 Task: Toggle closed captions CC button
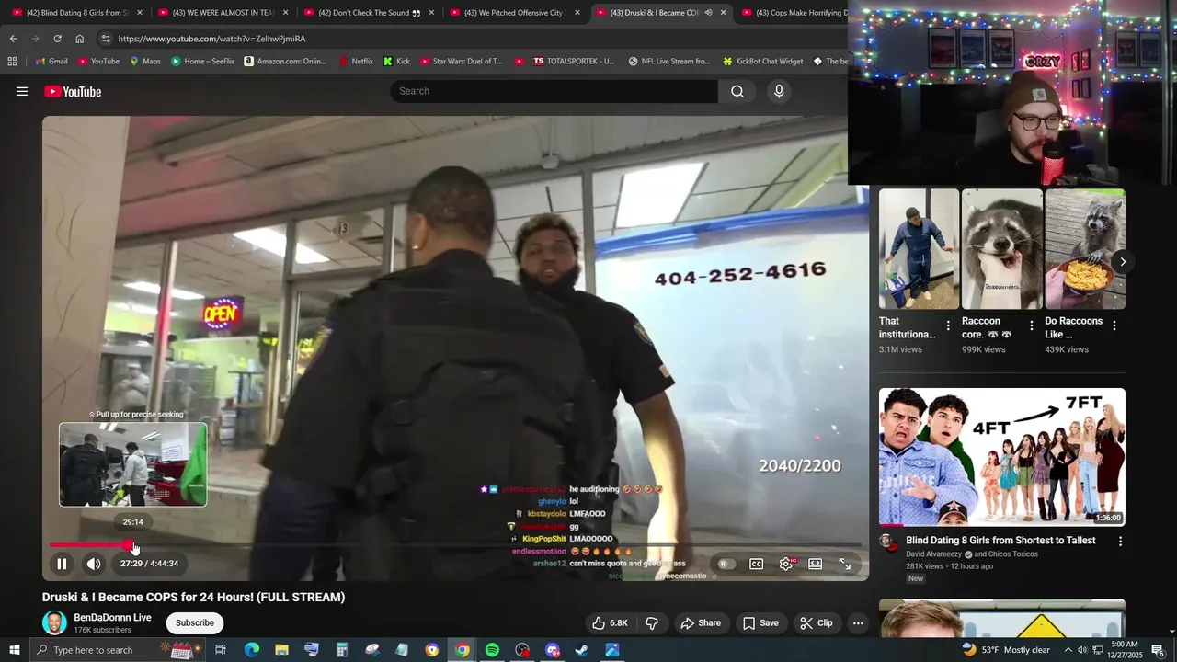tap(756, 564)
